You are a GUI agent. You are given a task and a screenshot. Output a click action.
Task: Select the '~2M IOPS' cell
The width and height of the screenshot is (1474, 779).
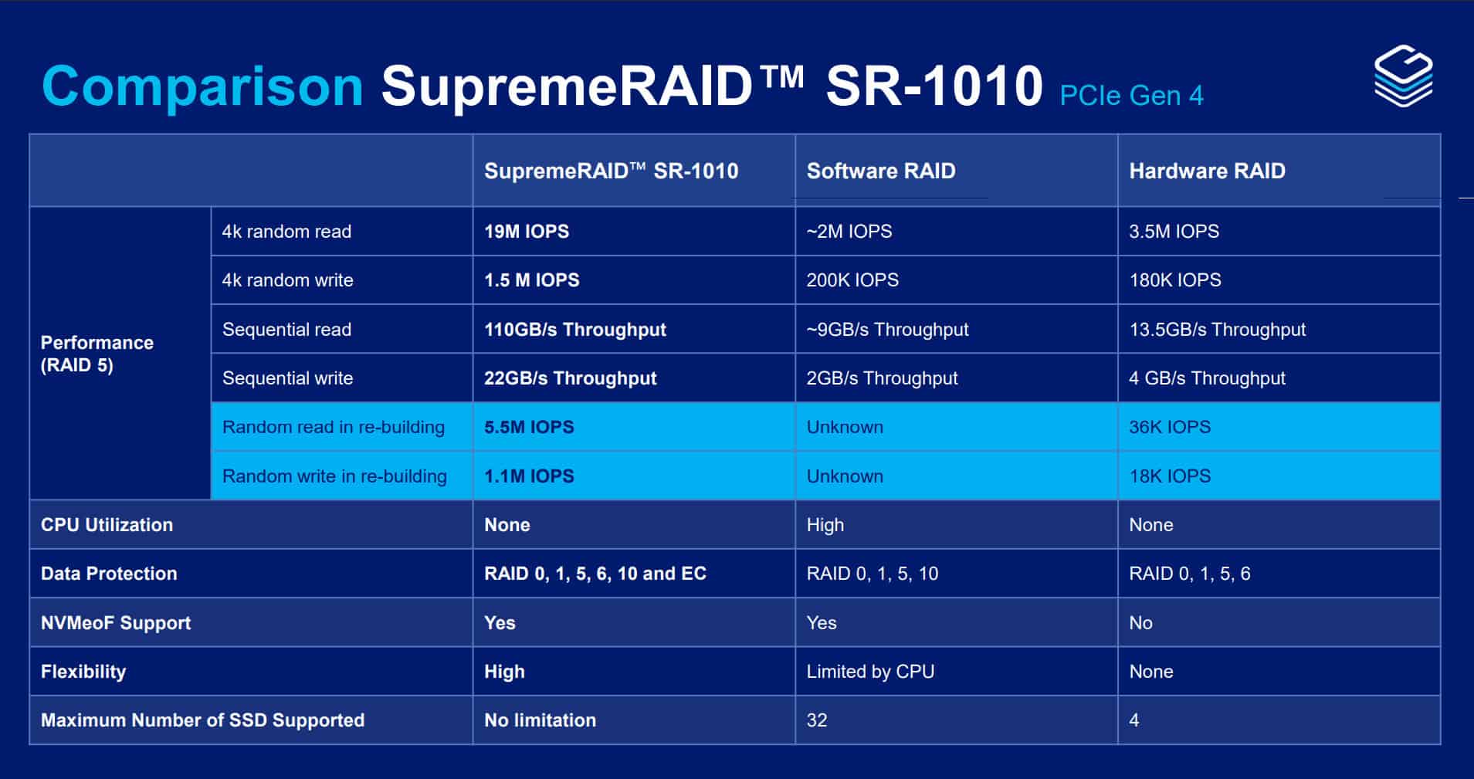click(957, 232)
